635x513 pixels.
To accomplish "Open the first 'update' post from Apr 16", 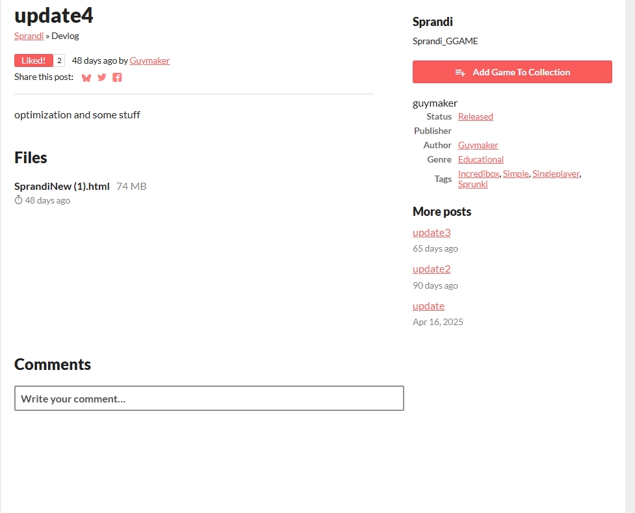I will 428,306.
